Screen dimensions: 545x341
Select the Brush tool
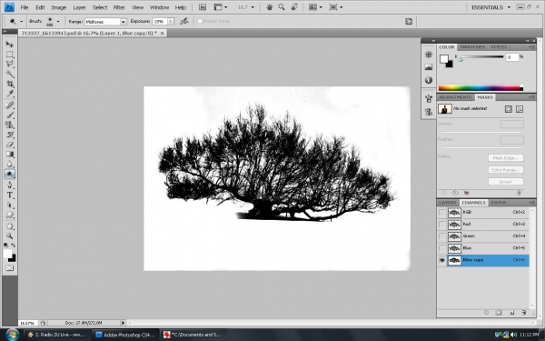[9, 115]
